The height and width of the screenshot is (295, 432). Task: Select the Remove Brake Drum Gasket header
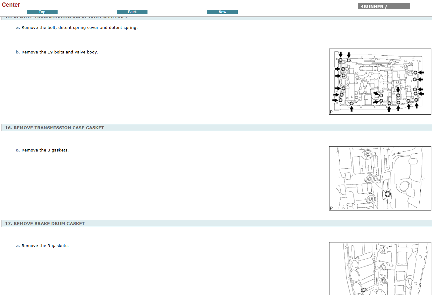[x=45, y=224]
